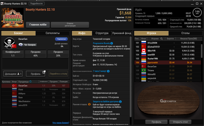This screenshot has height=126, width=204.
Task: Sort sellers by the Продано column header
Action: [53, 82]
